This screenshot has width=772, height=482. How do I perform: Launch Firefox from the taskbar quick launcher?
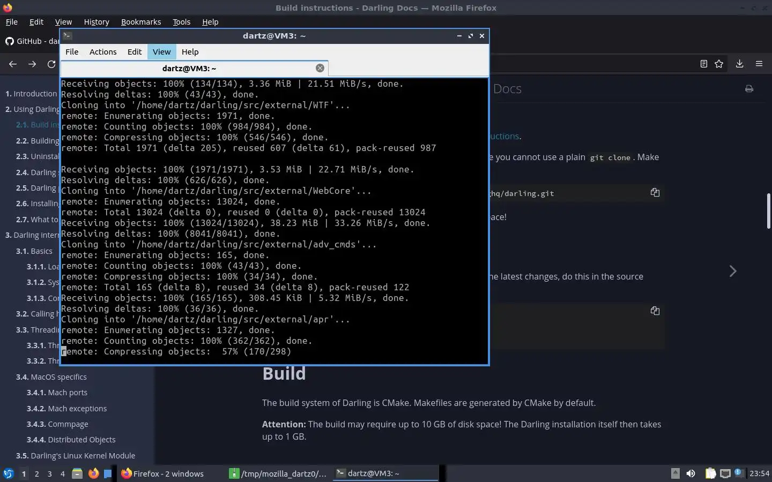[93, 473]
